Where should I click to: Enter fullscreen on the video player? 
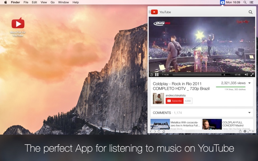(x=252, y=75)
